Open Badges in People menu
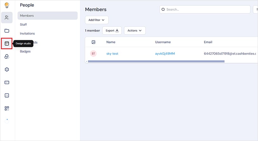 click(25, 51)
